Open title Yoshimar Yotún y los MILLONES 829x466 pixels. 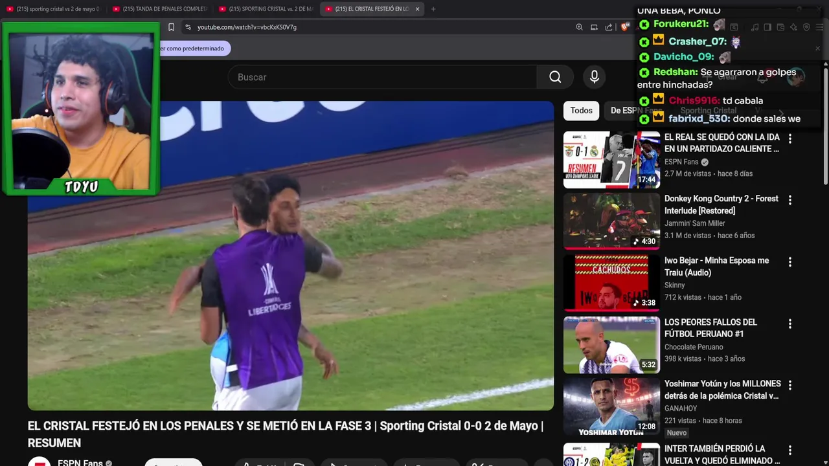coord(723,390)
